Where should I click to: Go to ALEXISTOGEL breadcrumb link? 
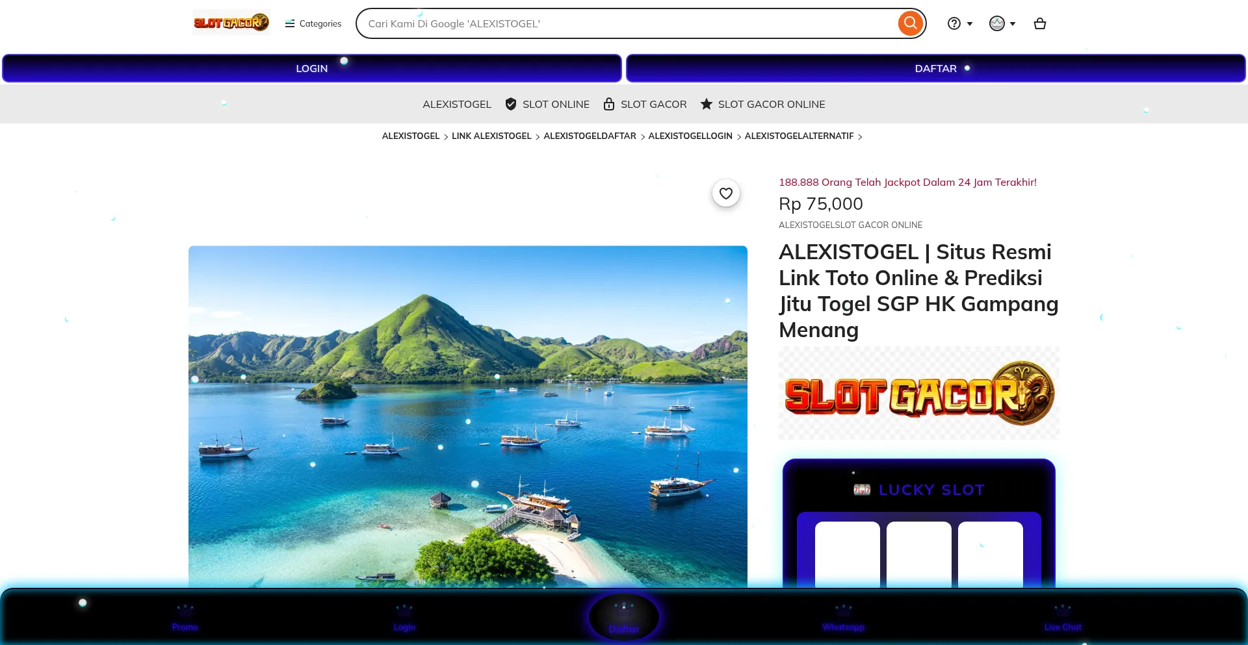pos(411,136)
